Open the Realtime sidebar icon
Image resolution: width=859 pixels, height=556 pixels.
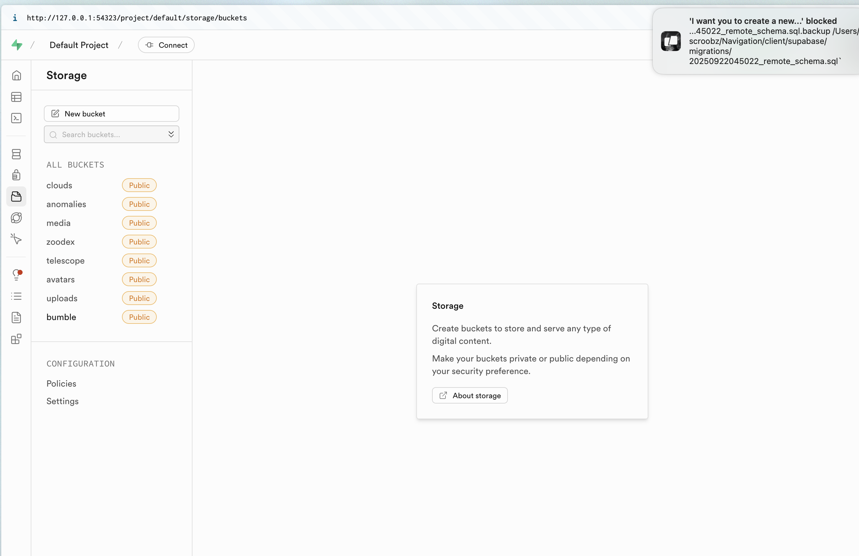pyautogui.click(x=16, y=239)
